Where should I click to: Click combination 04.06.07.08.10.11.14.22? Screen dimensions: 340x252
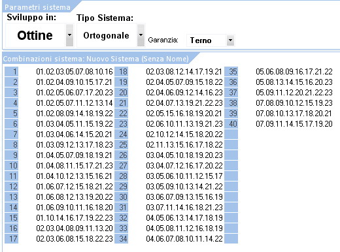coord(184,239)
